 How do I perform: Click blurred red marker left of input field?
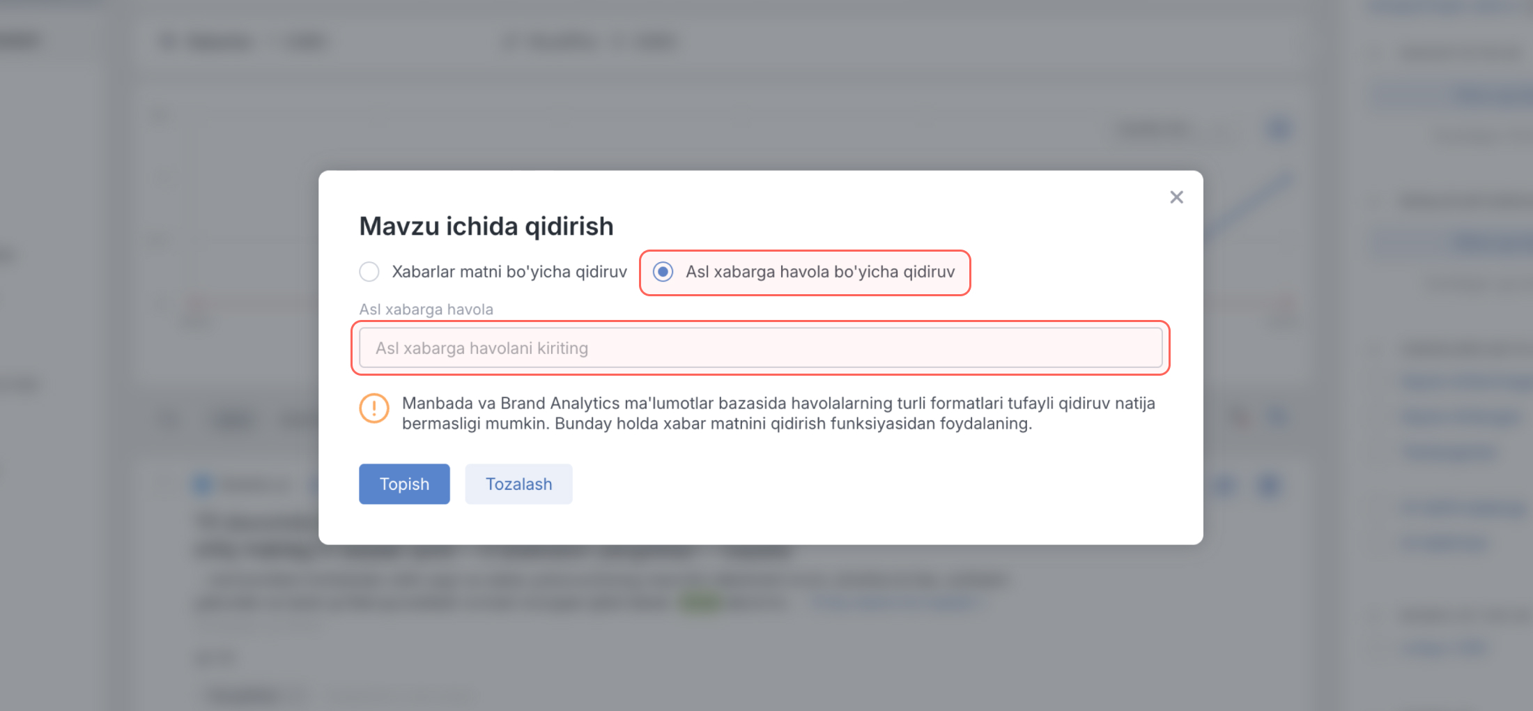(x=198, y=308)
